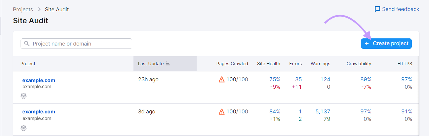
Task: Click the Errors column header
Action: pyautogui.click(x=295, y=63)
